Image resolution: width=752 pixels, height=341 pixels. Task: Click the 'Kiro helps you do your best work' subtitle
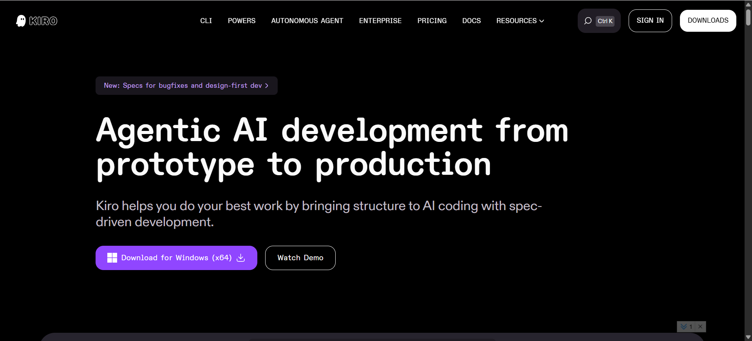[x=319, y=214]
